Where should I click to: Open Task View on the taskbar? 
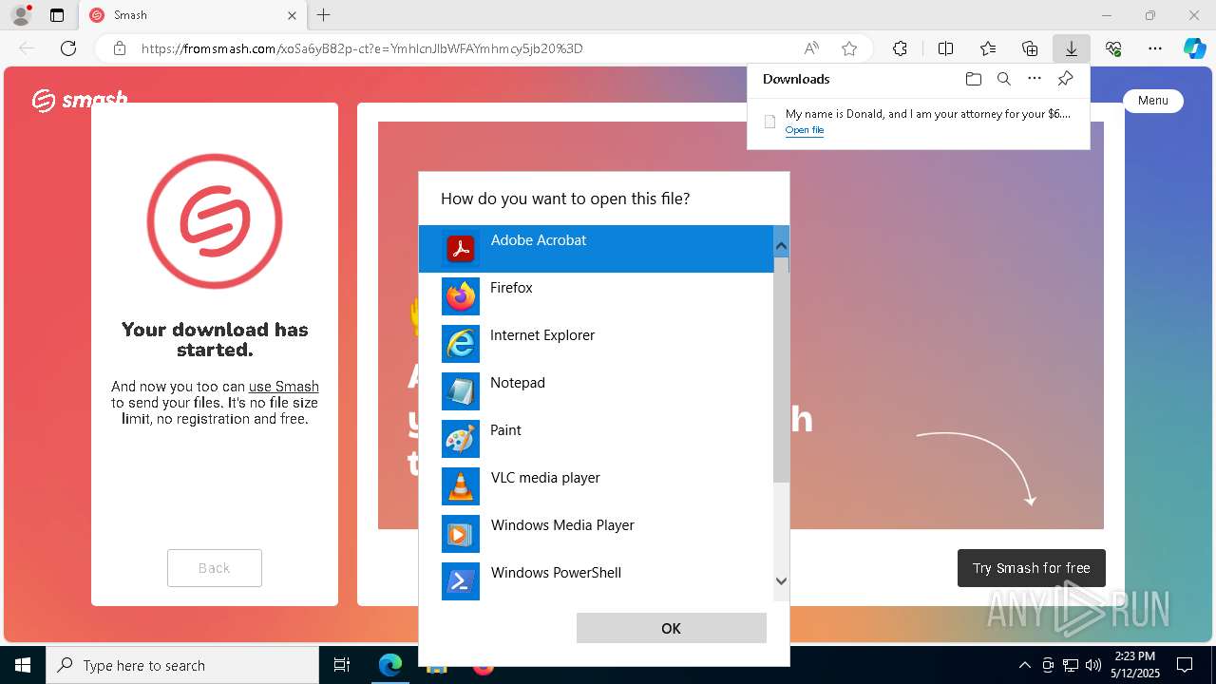[x=342, y=665]
